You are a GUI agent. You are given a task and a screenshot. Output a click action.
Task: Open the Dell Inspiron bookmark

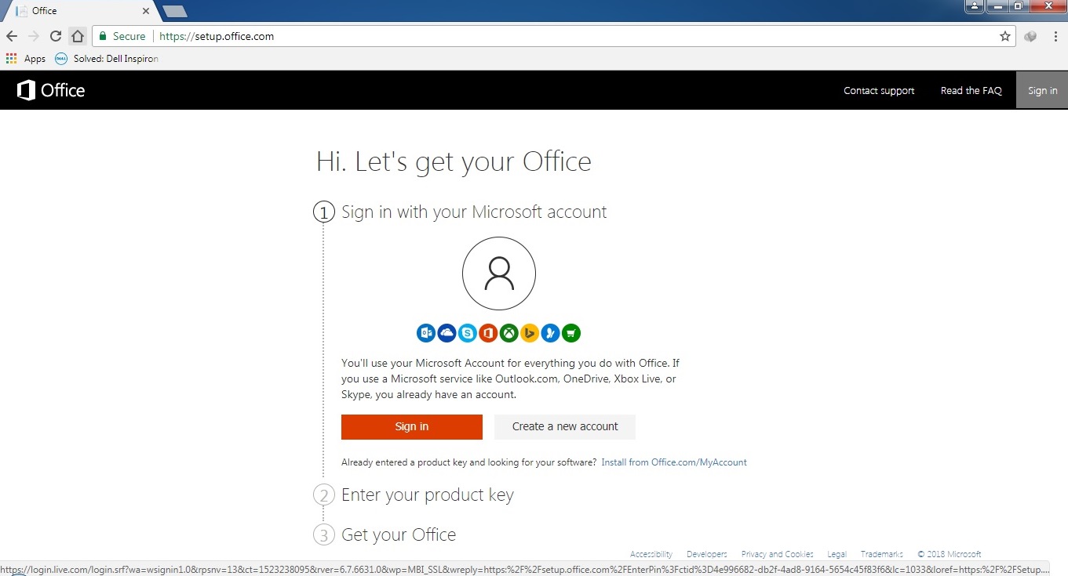(107, 59)
